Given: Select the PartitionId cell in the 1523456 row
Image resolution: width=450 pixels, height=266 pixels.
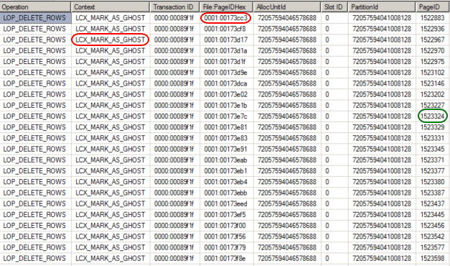Looking at the screenshot, I should tap(382, 226).
